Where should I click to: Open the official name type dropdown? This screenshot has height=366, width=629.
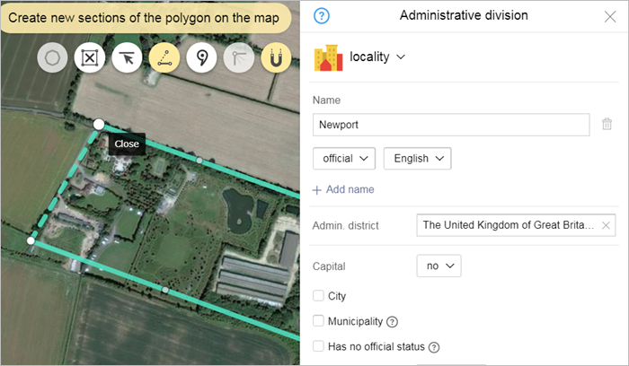pyautogui.click(x=344, y=159)
